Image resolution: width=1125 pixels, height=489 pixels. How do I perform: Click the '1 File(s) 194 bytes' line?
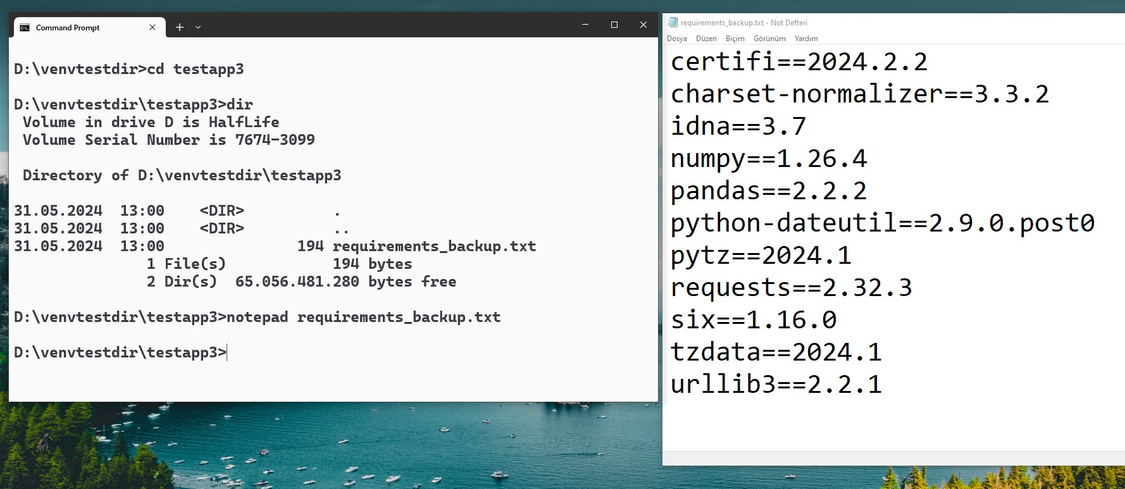pos(279,264)
